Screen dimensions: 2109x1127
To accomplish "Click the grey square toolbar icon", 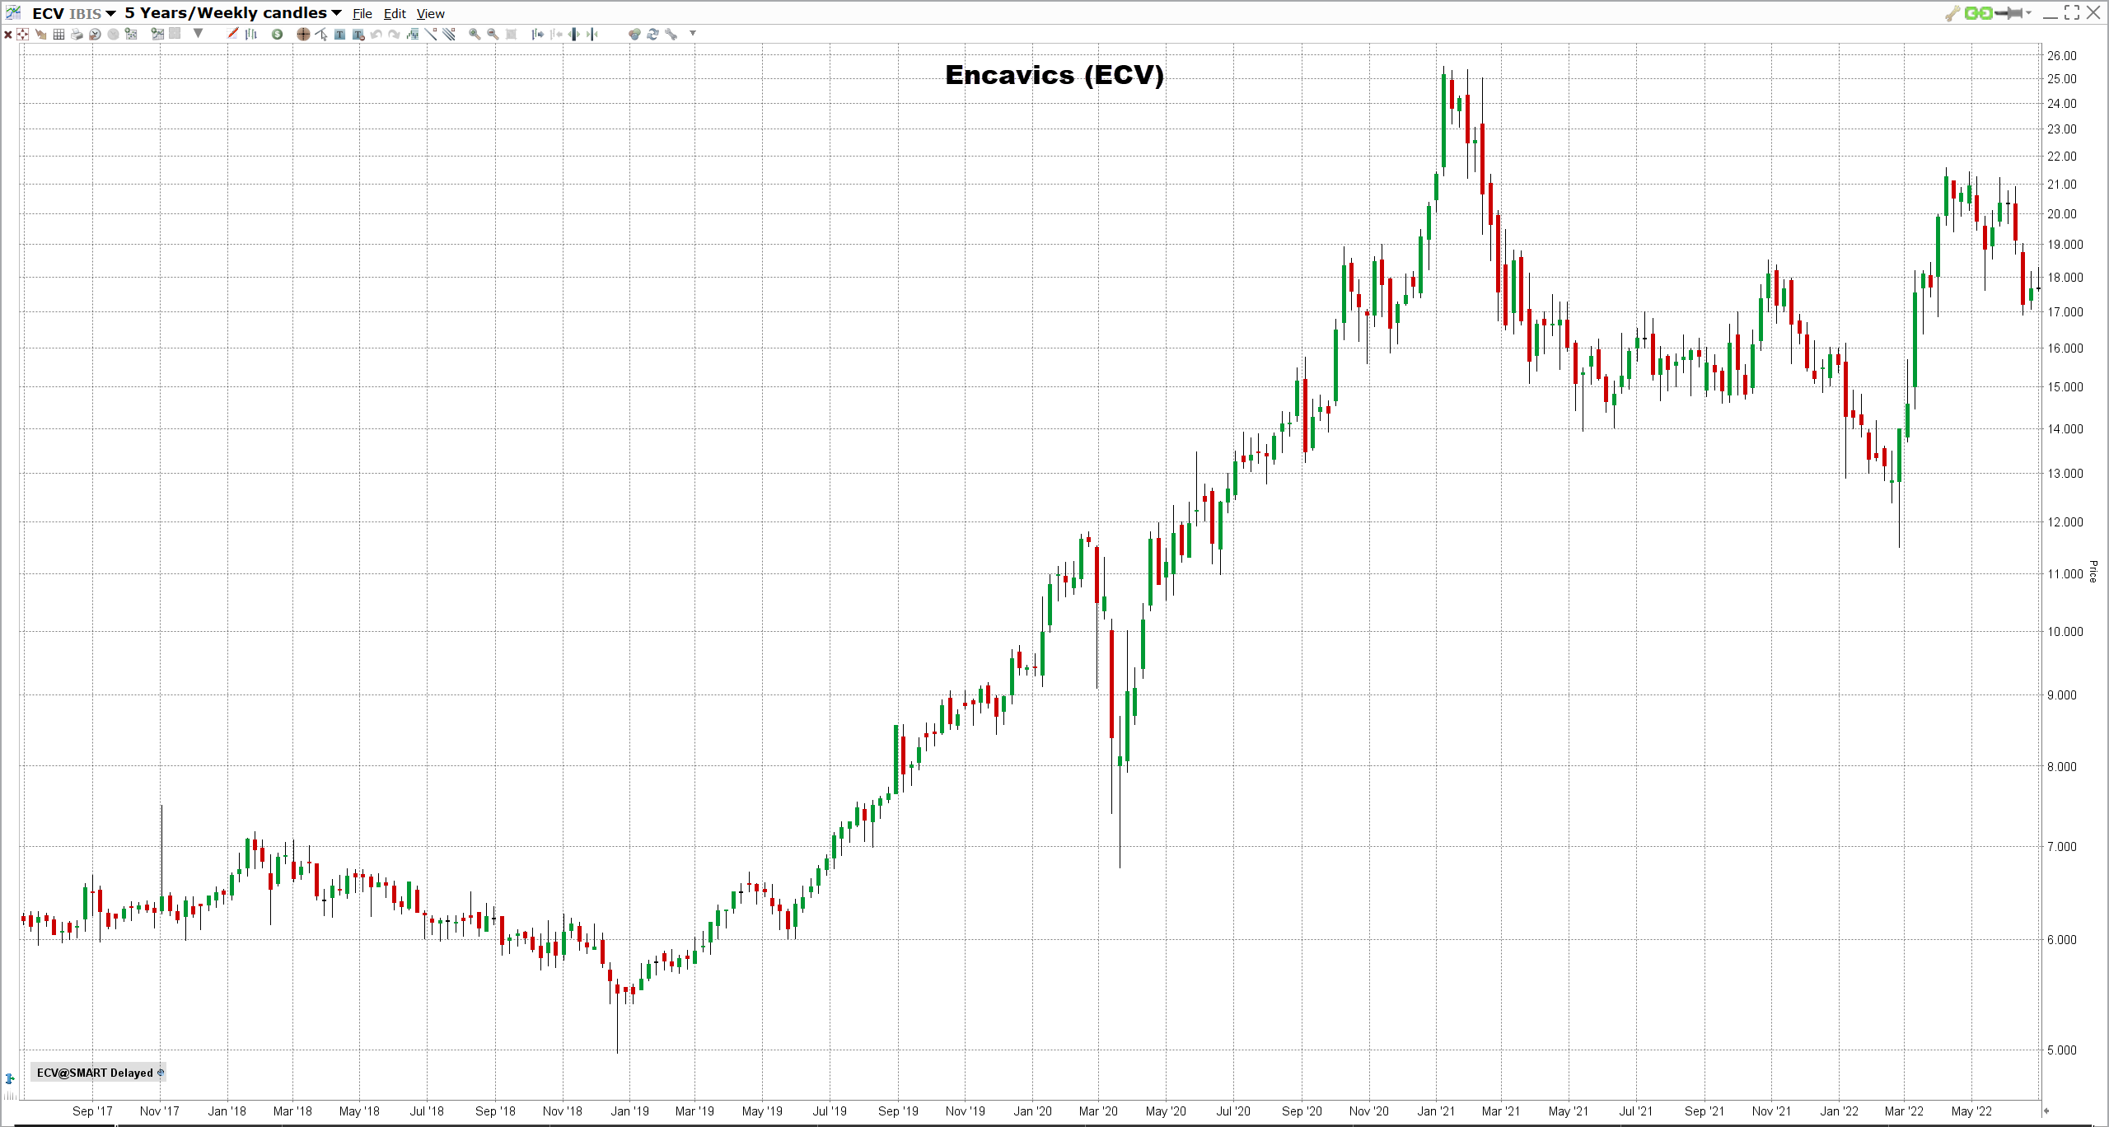I will coord(175,33).
